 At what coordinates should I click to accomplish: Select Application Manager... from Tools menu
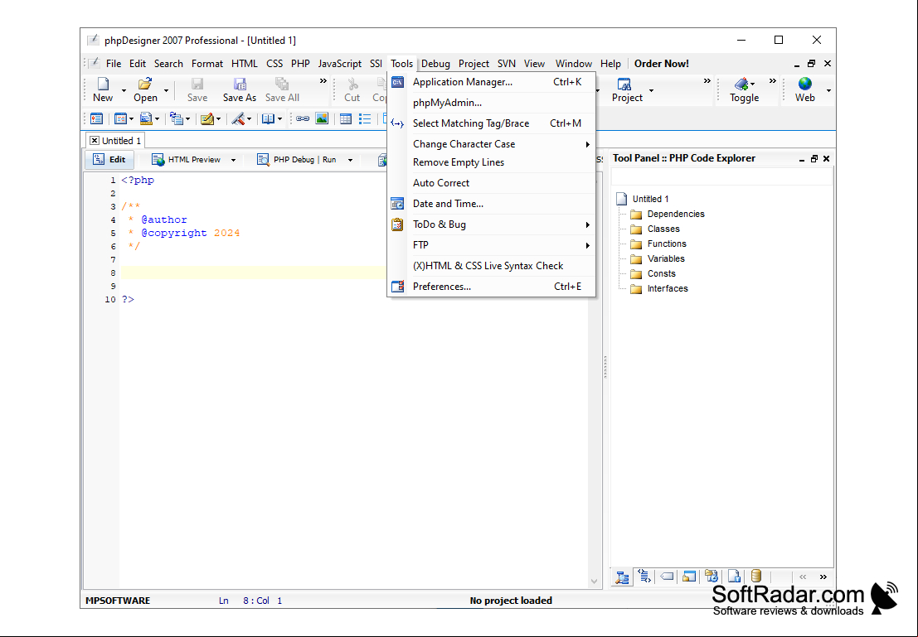pos(491,82)
